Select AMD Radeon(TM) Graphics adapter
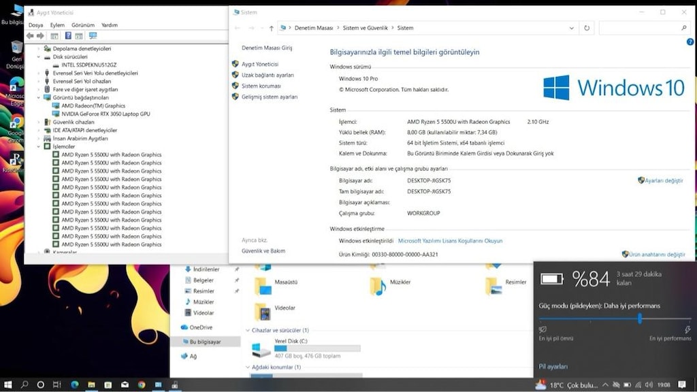 click(x=93, y=105)
